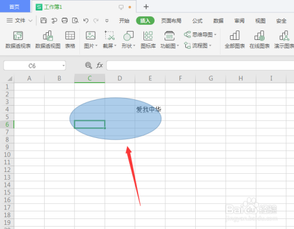This screenshot has width=294, height=229.
Task: Click the monitor icon on workbook tab
Action: (x=121, y=7)
